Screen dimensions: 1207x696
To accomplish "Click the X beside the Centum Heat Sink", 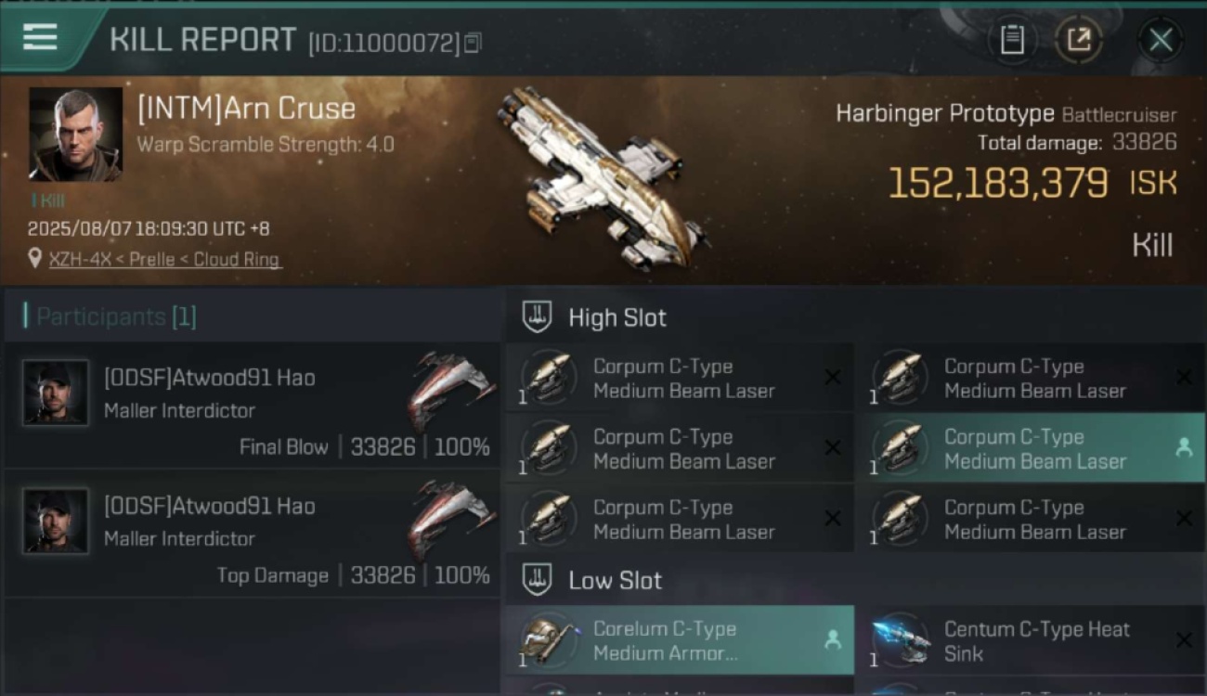I will tap(1184, 640).
